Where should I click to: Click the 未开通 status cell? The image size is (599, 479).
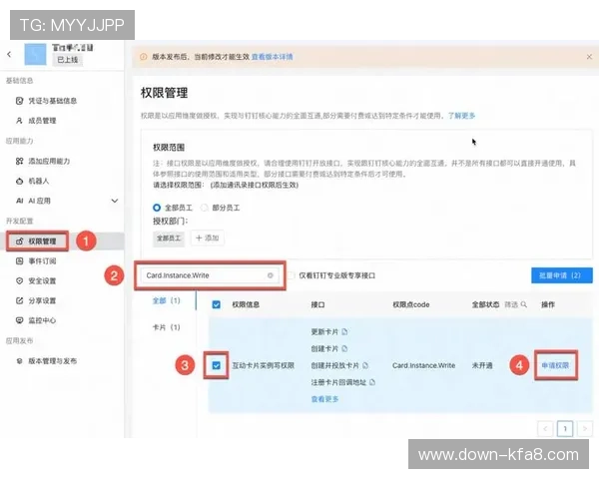pyautogui.click(x=482, y=365)
